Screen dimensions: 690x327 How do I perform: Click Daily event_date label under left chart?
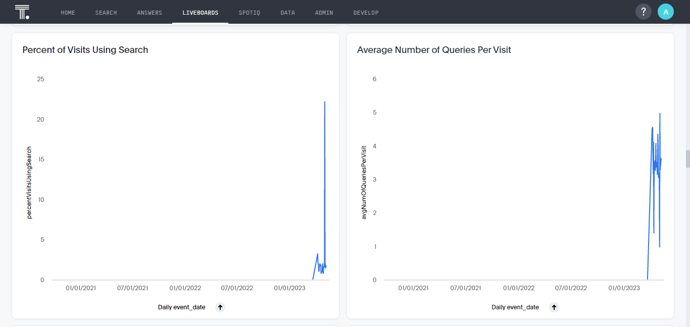click(181, 307)
